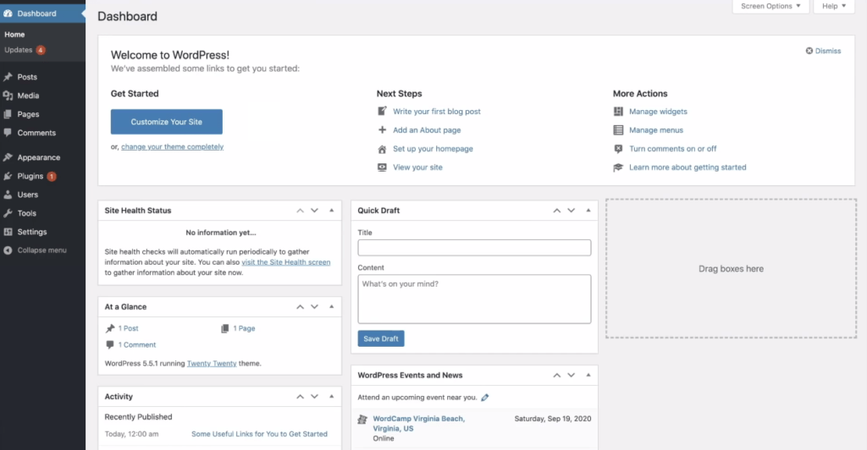This screenshot has width=867, height=450.
Task: Open the Twenty Twenty theme link
Action: (211, 364)
